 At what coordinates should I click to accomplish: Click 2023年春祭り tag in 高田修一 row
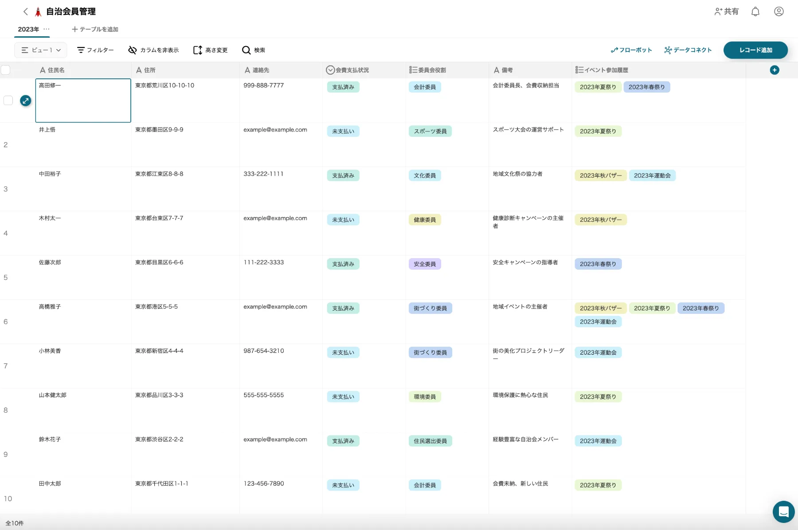coord(647,87)
